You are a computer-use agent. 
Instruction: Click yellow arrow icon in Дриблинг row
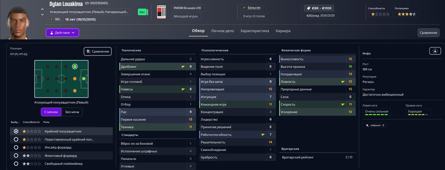pos(183,66)
